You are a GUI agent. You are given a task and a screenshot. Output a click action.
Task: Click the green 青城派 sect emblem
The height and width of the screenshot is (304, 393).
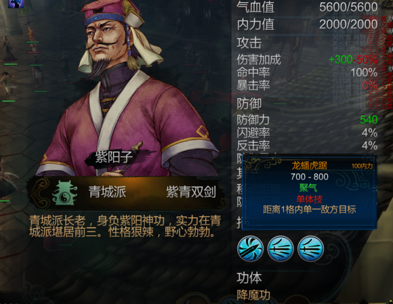tap(64, 193)
